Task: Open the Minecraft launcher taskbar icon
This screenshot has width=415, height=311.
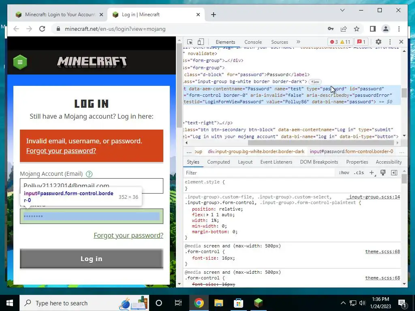Action: pos(258,303)
